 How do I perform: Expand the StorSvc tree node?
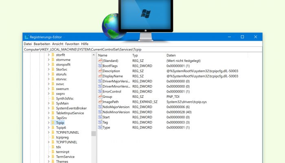pos(48,69)
